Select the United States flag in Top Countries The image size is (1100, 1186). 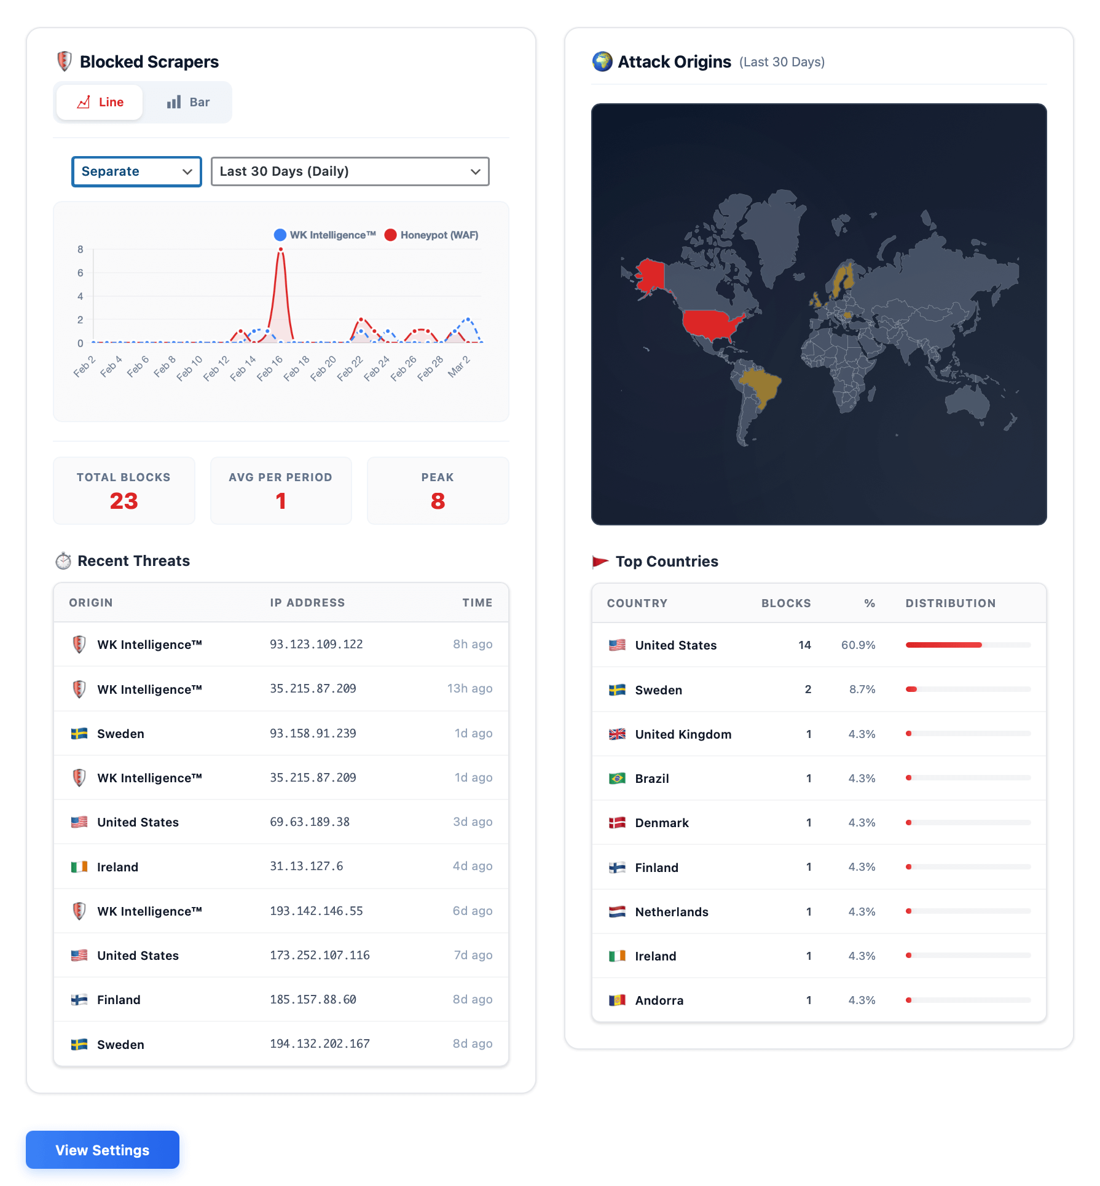(616, 645)
